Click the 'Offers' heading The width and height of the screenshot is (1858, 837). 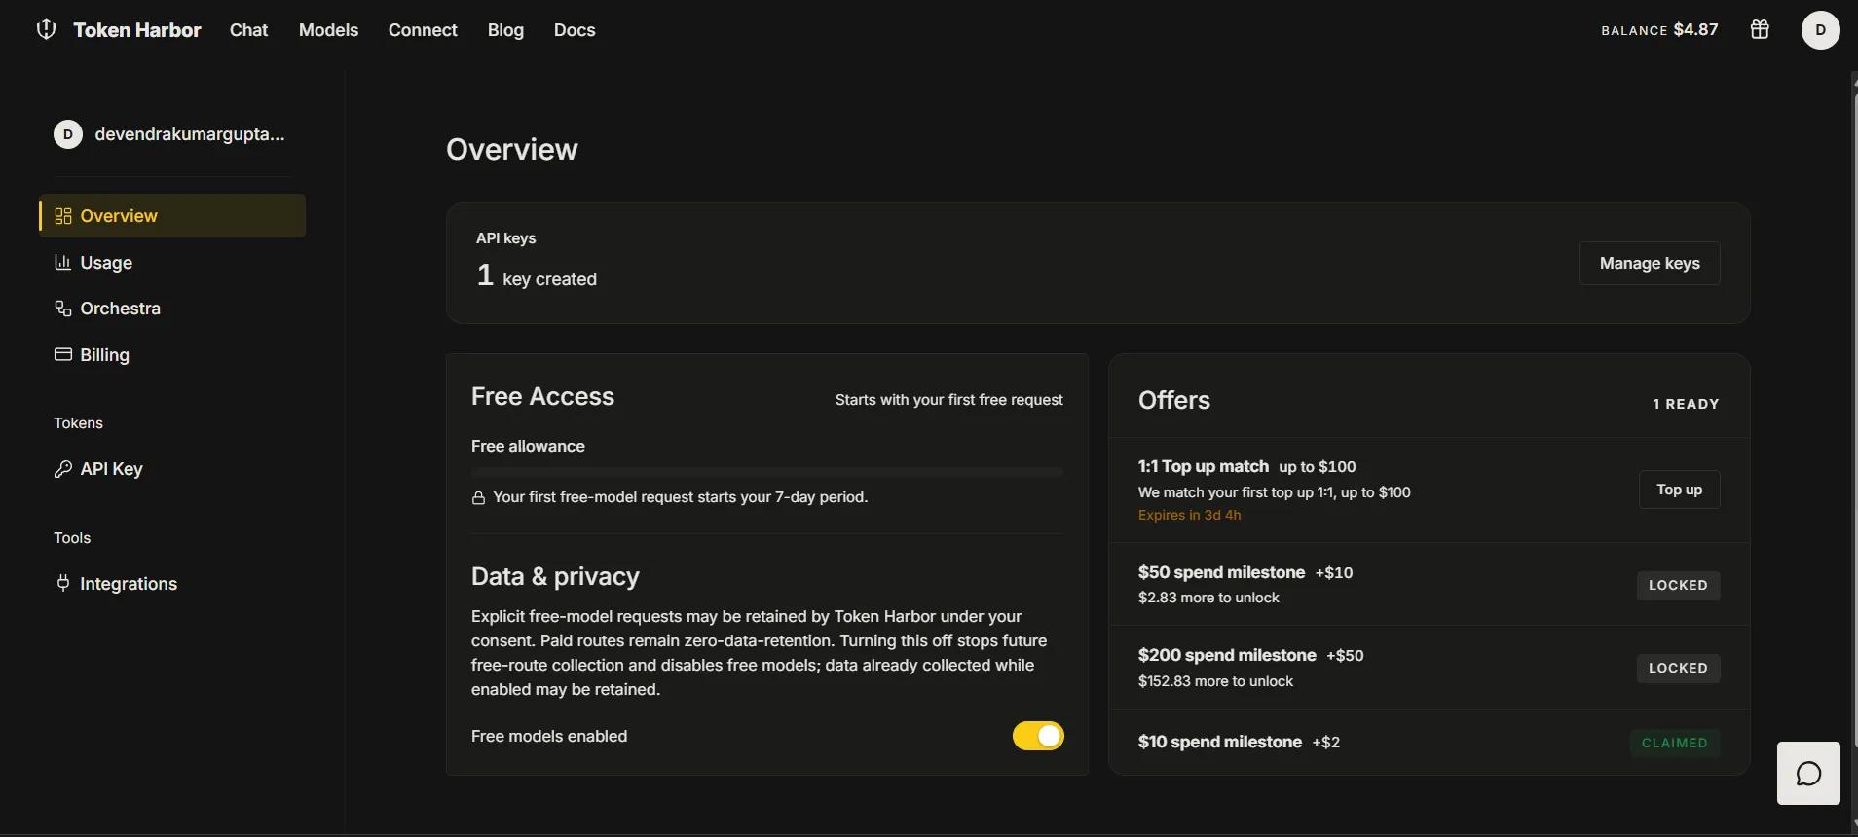[1174, 400]
